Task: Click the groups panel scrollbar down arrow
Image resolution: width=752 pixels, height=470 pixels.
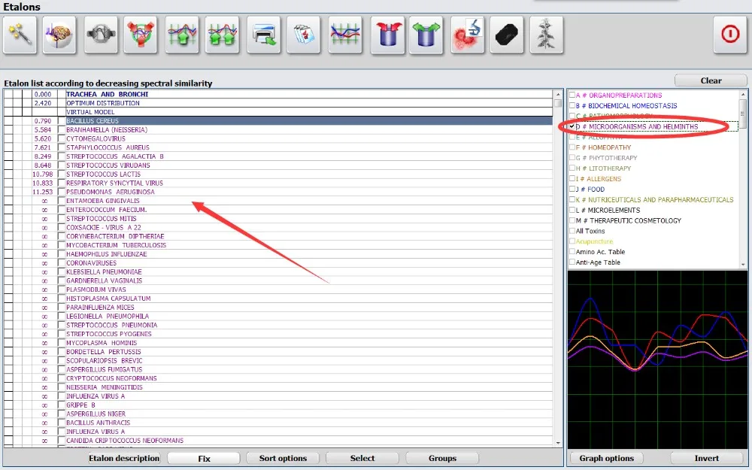Action: pos(743,264)
